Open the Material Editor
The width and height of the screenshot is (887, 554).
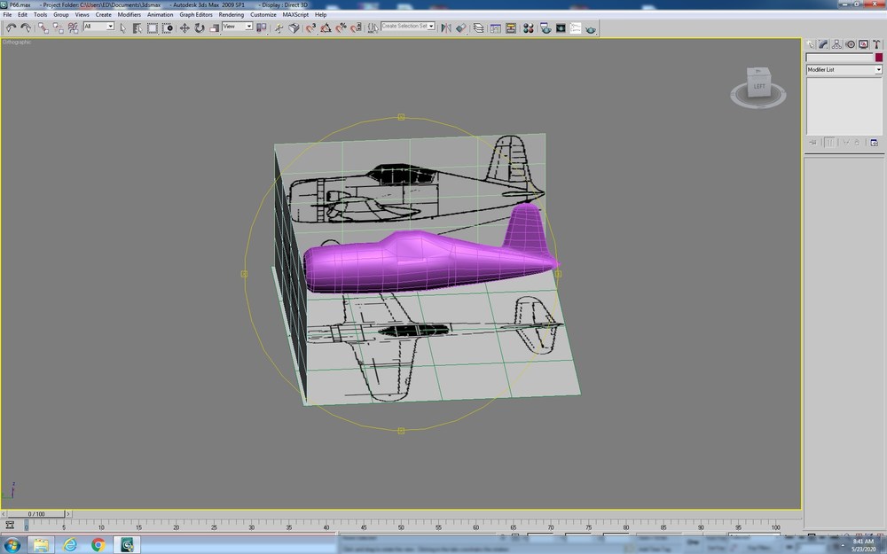click(529, 27)
